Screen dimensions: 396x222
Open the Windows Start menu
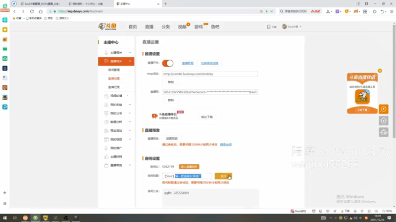tap(5, 218)
